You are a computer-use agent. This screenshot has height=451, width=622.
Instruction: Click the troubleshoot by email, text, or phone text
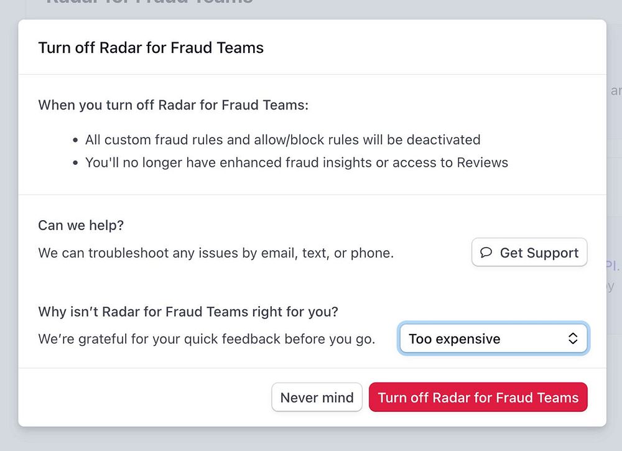click(216, 253)
